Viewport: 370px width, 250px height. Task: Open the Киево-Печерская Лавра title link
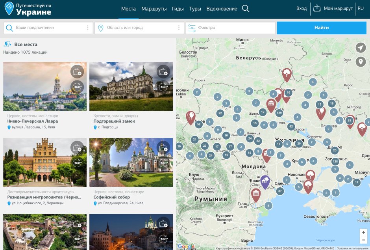tap(33, 121)
